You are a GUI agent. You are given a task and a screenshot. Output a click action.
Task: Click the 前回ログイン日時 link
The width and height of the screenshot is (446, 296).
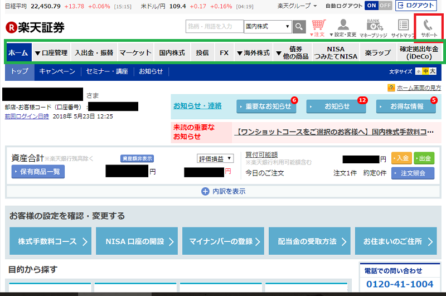click(27, 117)
